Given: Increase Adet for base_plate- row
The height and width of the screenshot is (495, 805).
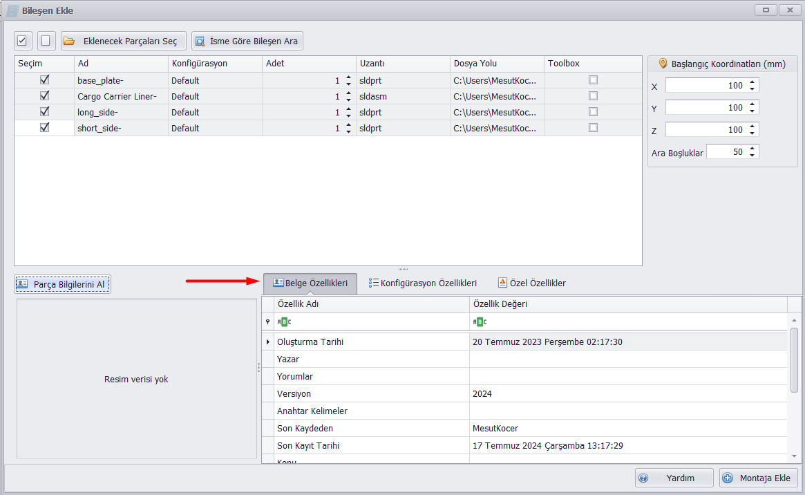Looking at the screenshot, I should click(348, 77).
